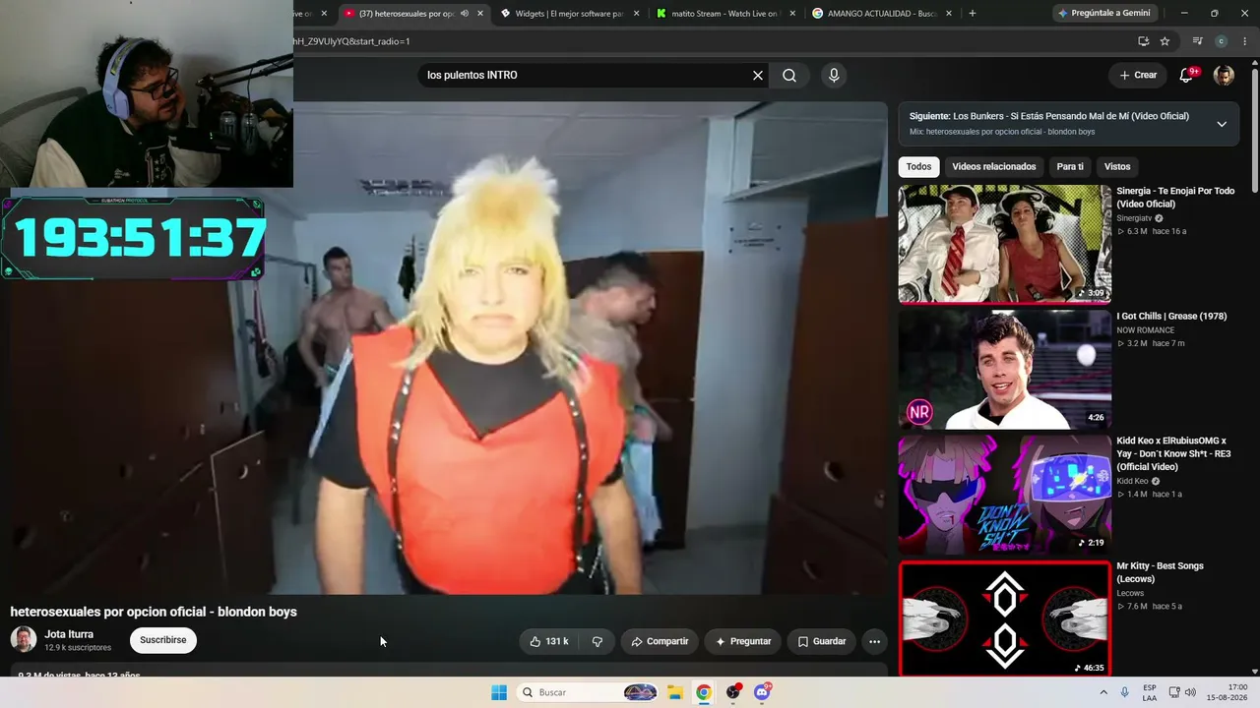
Task: Save the video with Guardar
Action: (821, 641)
